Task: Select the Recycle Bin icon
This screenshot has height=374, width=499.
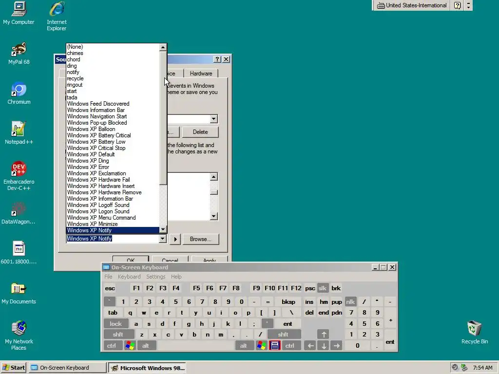Action: [x=475, y=332]
